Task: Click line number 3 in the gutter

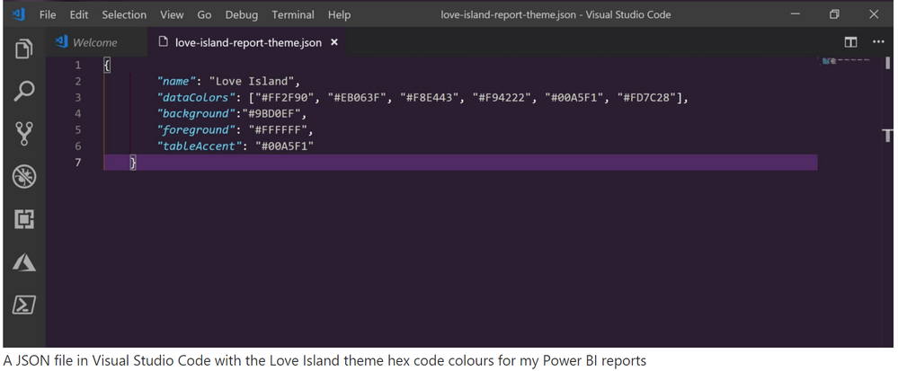Action: pyautogui.click(x=78, y=98)
